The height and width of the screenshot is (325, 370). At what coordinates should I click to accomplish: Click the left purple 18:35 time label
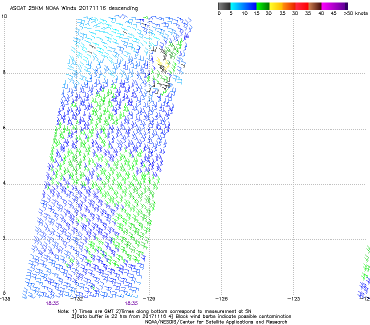[52, 303]
